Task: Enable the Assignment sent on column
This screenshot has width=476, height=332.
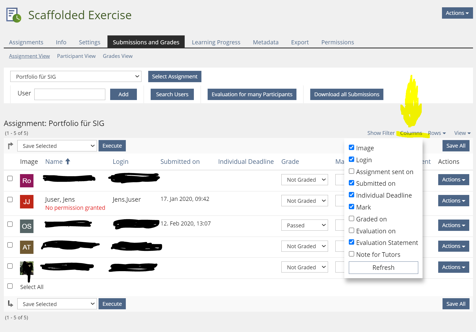Action: tap(352, 171)
